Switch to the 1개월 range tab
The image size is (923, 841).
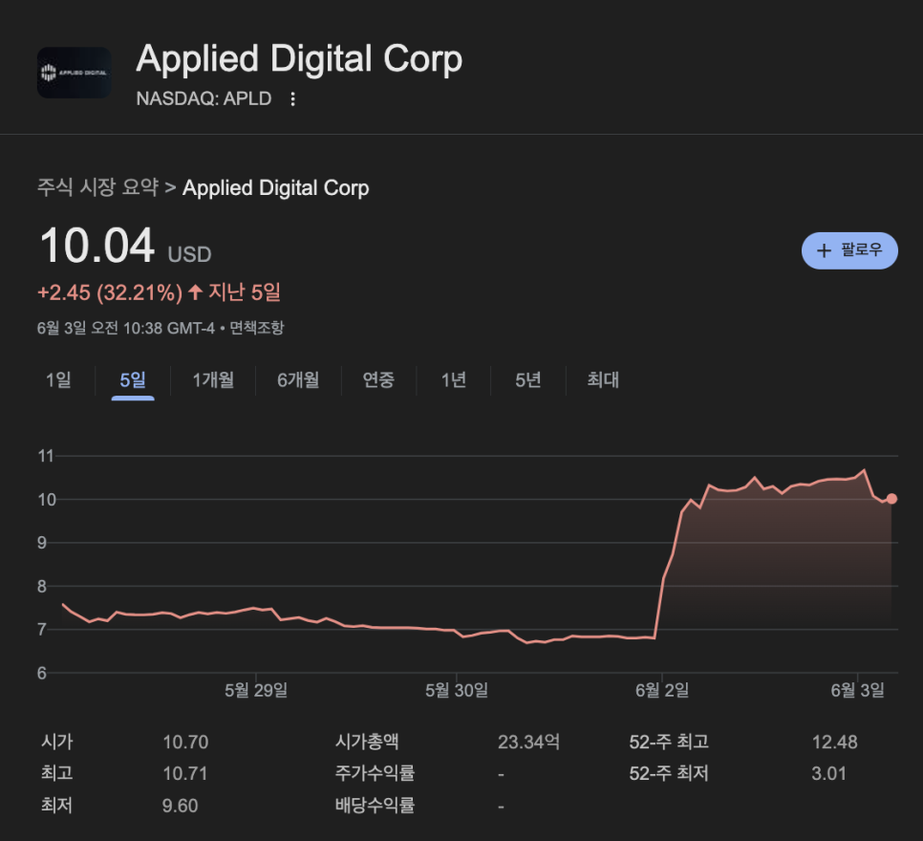tap(213, 379)
